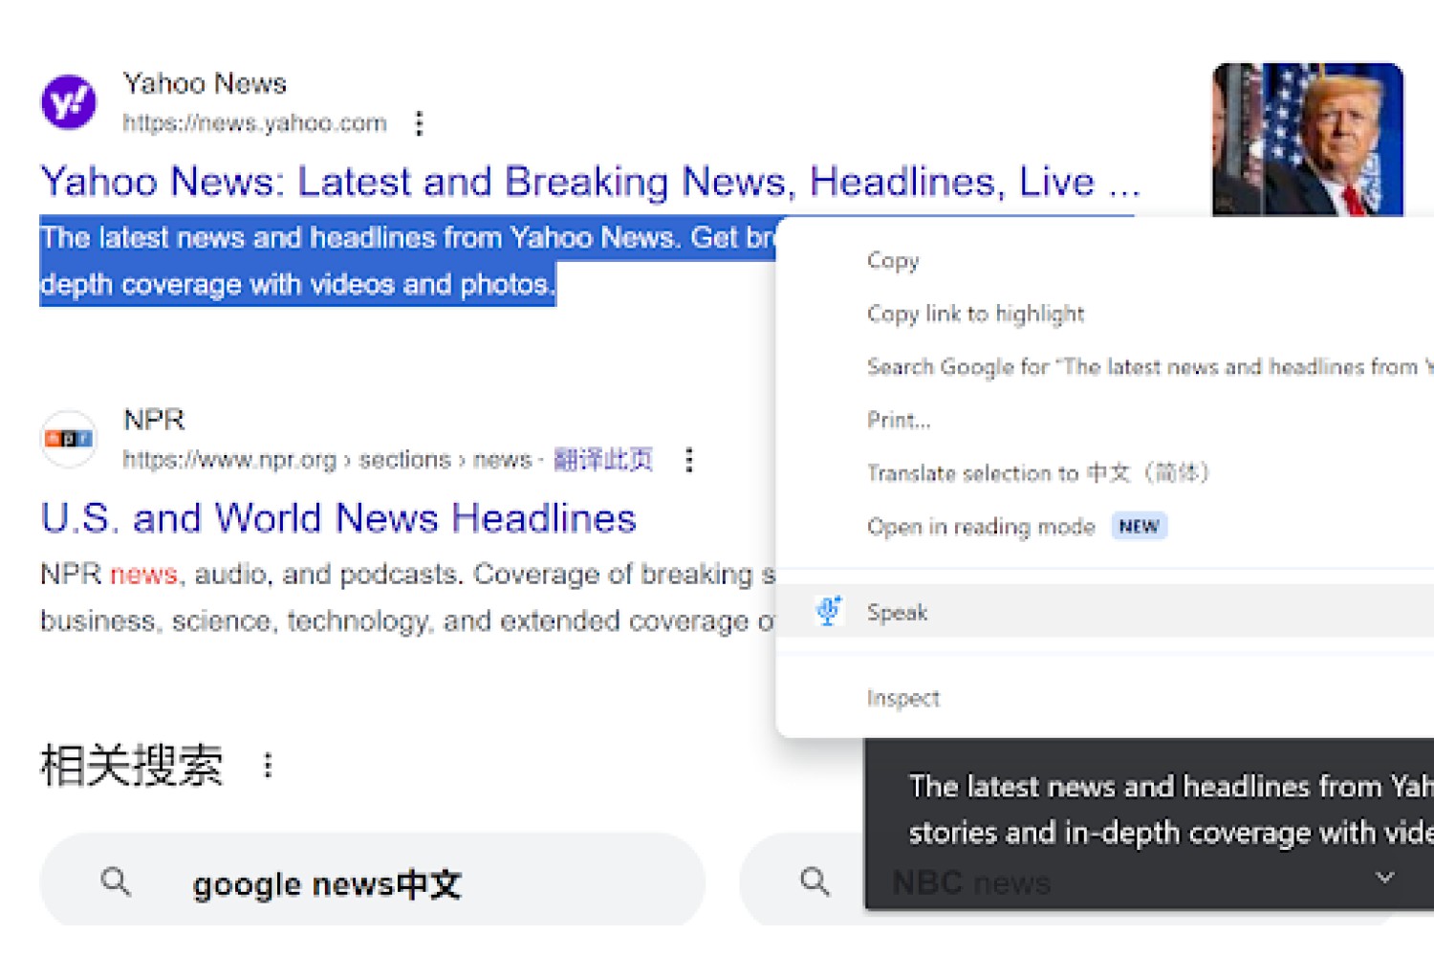Click the 翻译此页 translate link
Screen dimensions: 1434x956
pyautogui.click(x=603, y=460)
